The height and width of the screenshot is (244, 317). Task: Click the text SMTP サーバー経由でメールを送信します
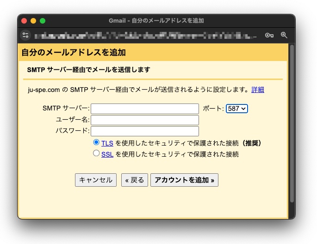tap(88, 70)
